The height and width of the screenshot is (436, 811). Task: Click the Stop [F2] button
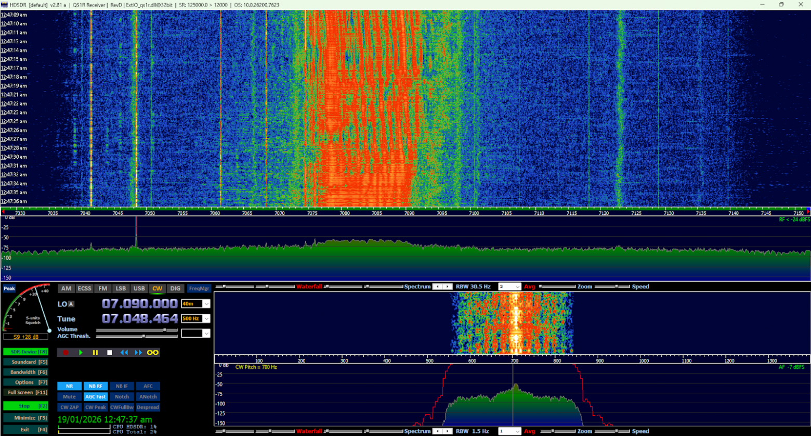coord(25,406)
